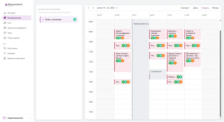
Task: Go to previous week arrow
Action: tap(88, 8)
